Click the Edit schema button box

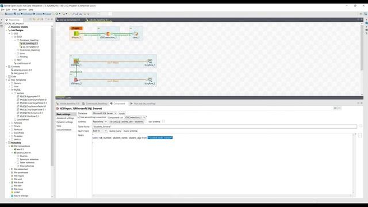163,121
